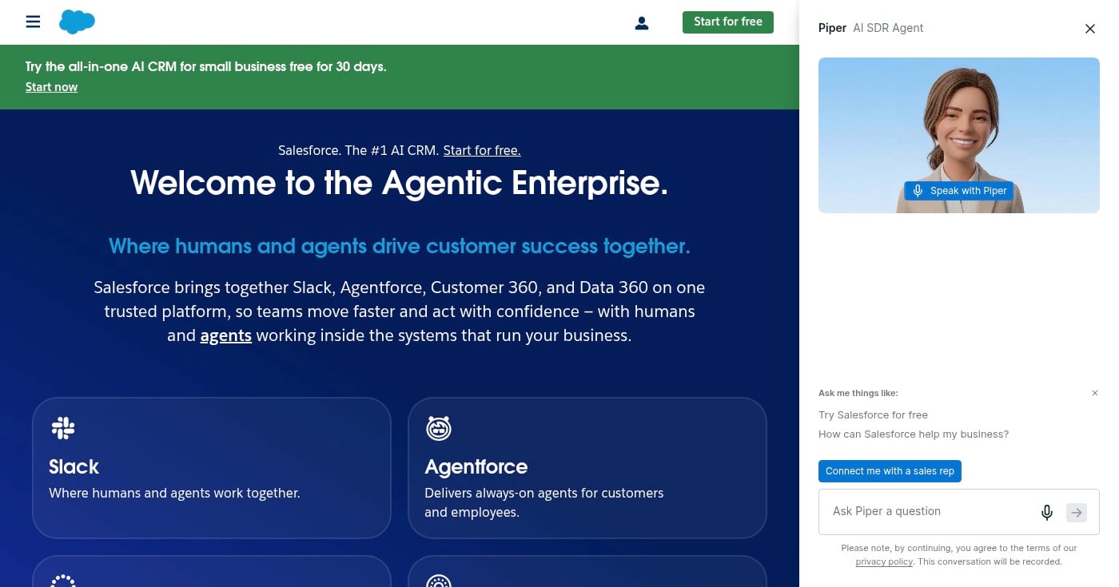Click 'Where humans and agents work together.' text
This screenshot has height=587, width=1119.
coord(174,493)
